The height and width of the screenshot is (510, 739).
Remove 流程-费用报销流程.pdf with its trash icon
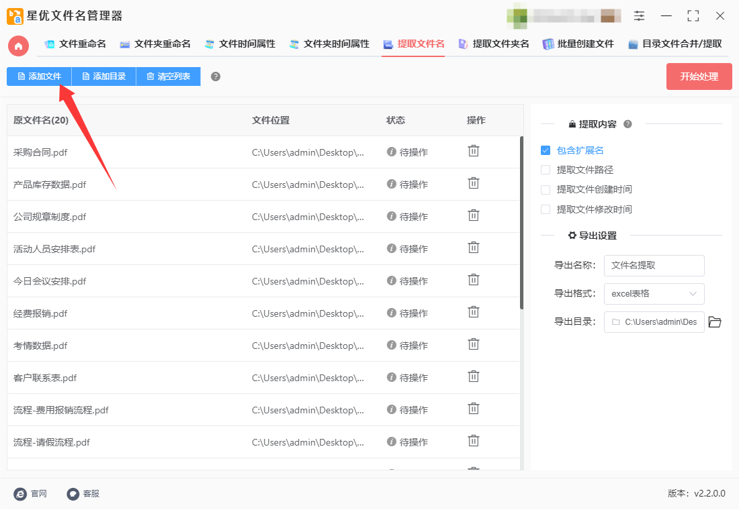pyautogui.click(x=474, y=409)
